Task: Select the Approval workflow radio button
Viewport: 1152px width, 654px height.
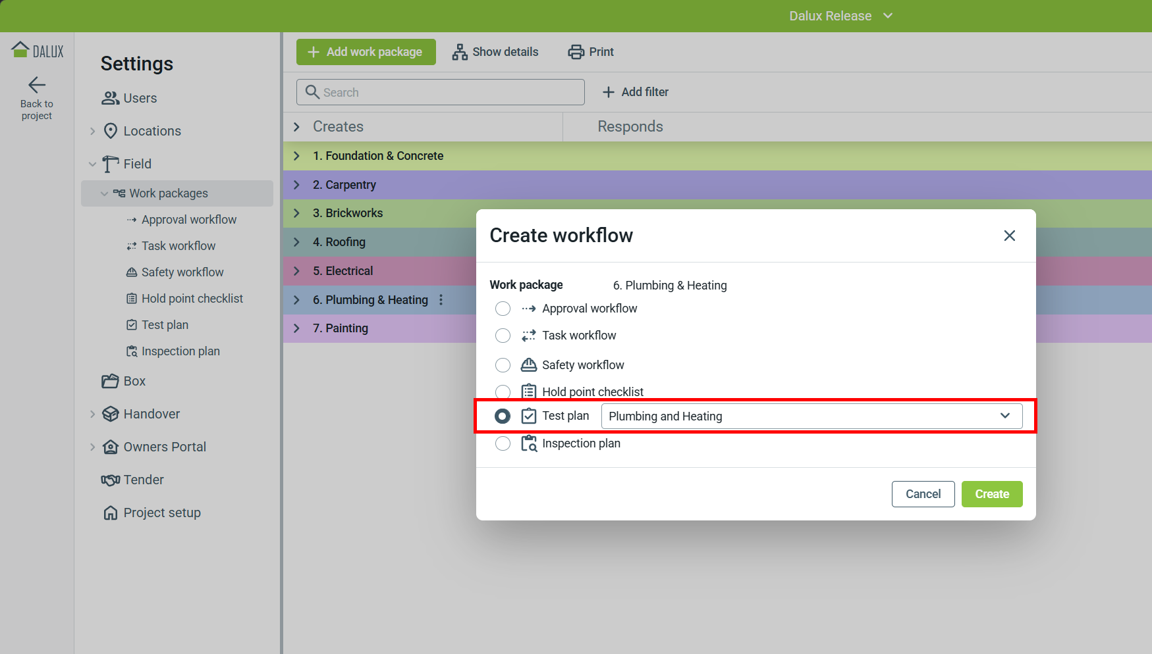Action: [503, 309]
